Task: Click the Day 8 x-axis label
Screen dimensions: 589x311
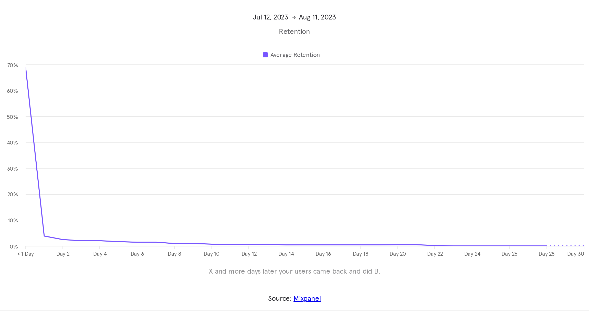Action: tap(174, 254)
